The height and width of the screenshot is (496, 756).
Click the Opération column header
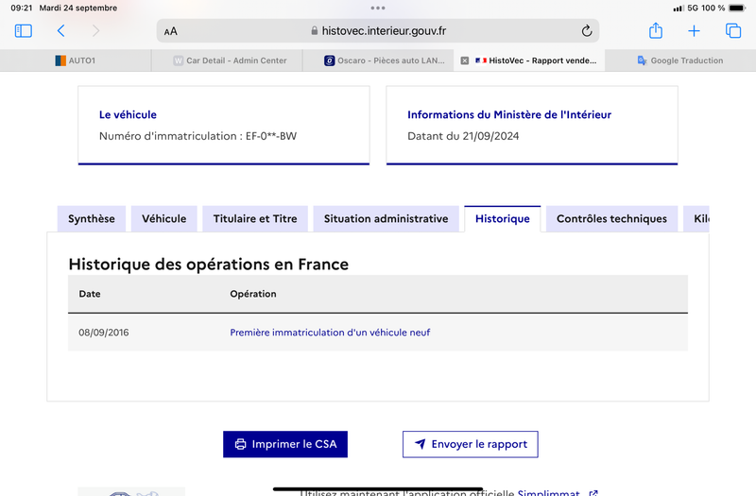coord(253,294)
